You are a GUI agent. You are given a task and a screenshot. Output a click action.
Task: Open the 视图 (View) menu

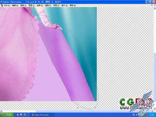pos(56,5)
